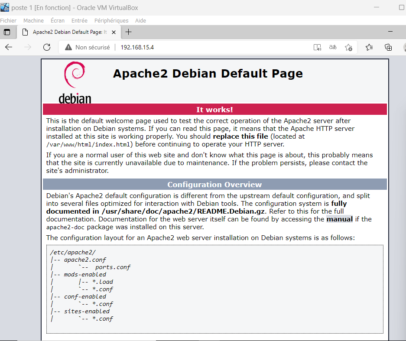Open the Collections icon

pos(388,47)
